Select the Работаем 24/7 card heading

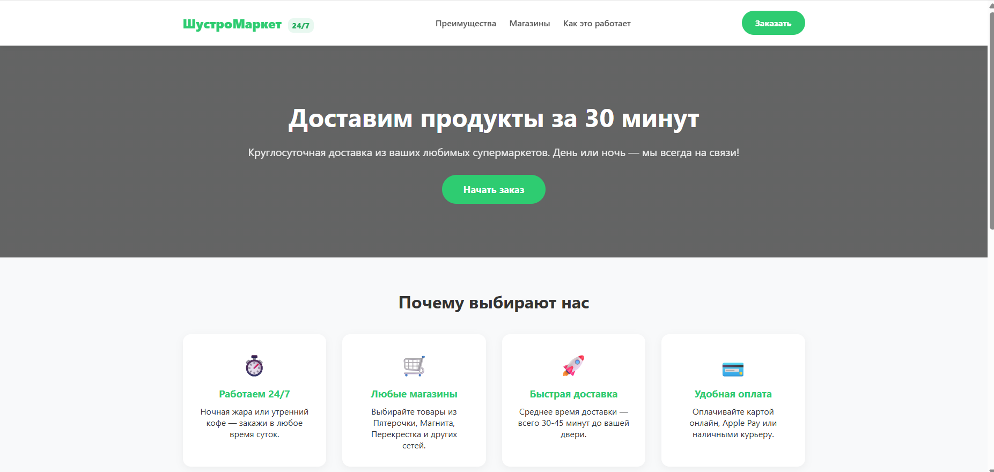point(254,394)
